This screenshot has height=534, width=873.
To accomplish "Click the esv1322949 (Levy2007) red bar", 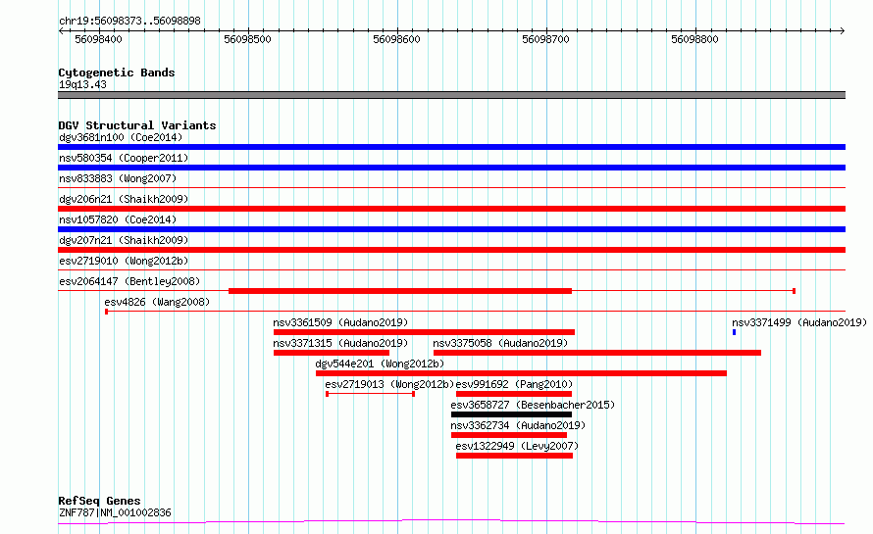I will pyautogui.click(x=514, y=456).
